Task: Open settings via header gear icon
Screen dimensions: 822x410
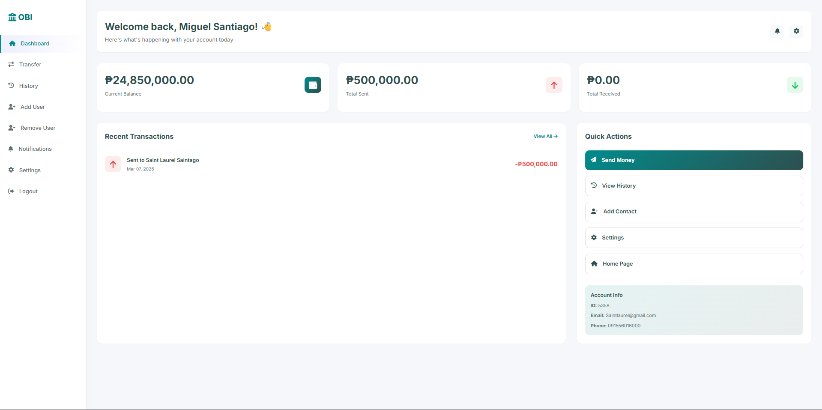Action: 796,31
